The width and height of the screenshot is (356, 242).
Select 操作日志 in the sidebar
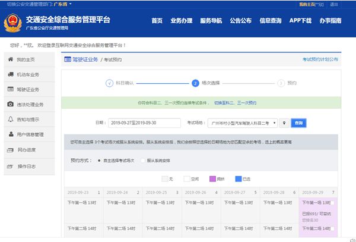point(29,166)
